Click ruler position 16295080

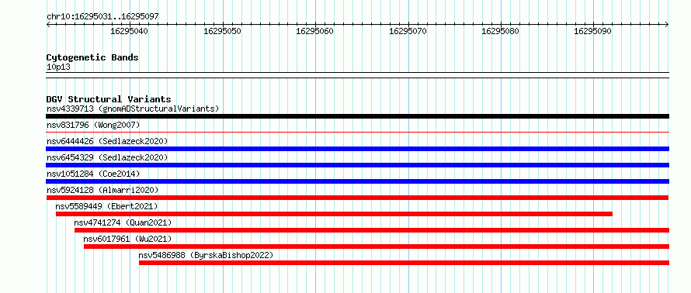[x=501, y=31]
